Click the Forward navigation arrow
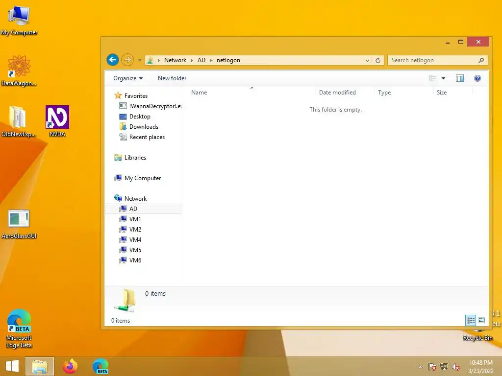This screenshot has height=376, width=502. click(x=127, y=60)
